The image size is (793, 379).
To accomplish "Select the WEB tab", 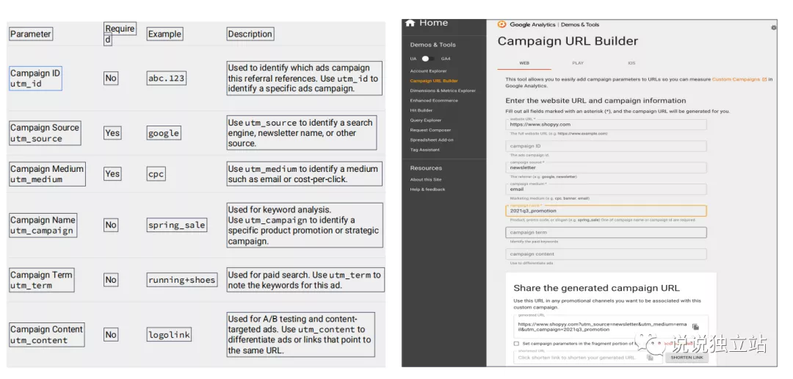I will [524, 63].
